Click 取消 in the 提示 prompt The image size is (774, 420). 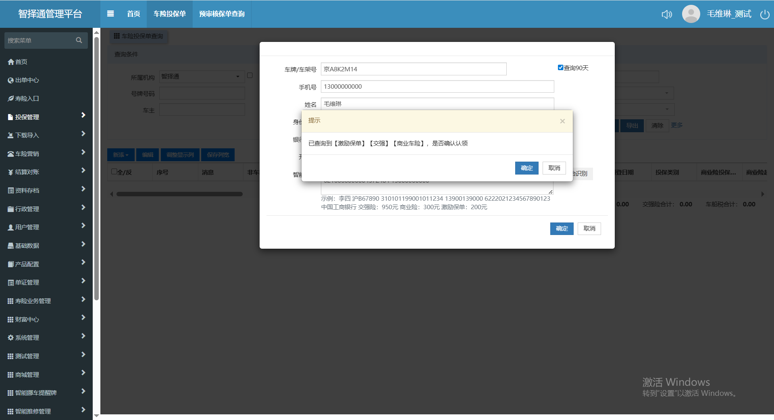(x=554, y=168)
